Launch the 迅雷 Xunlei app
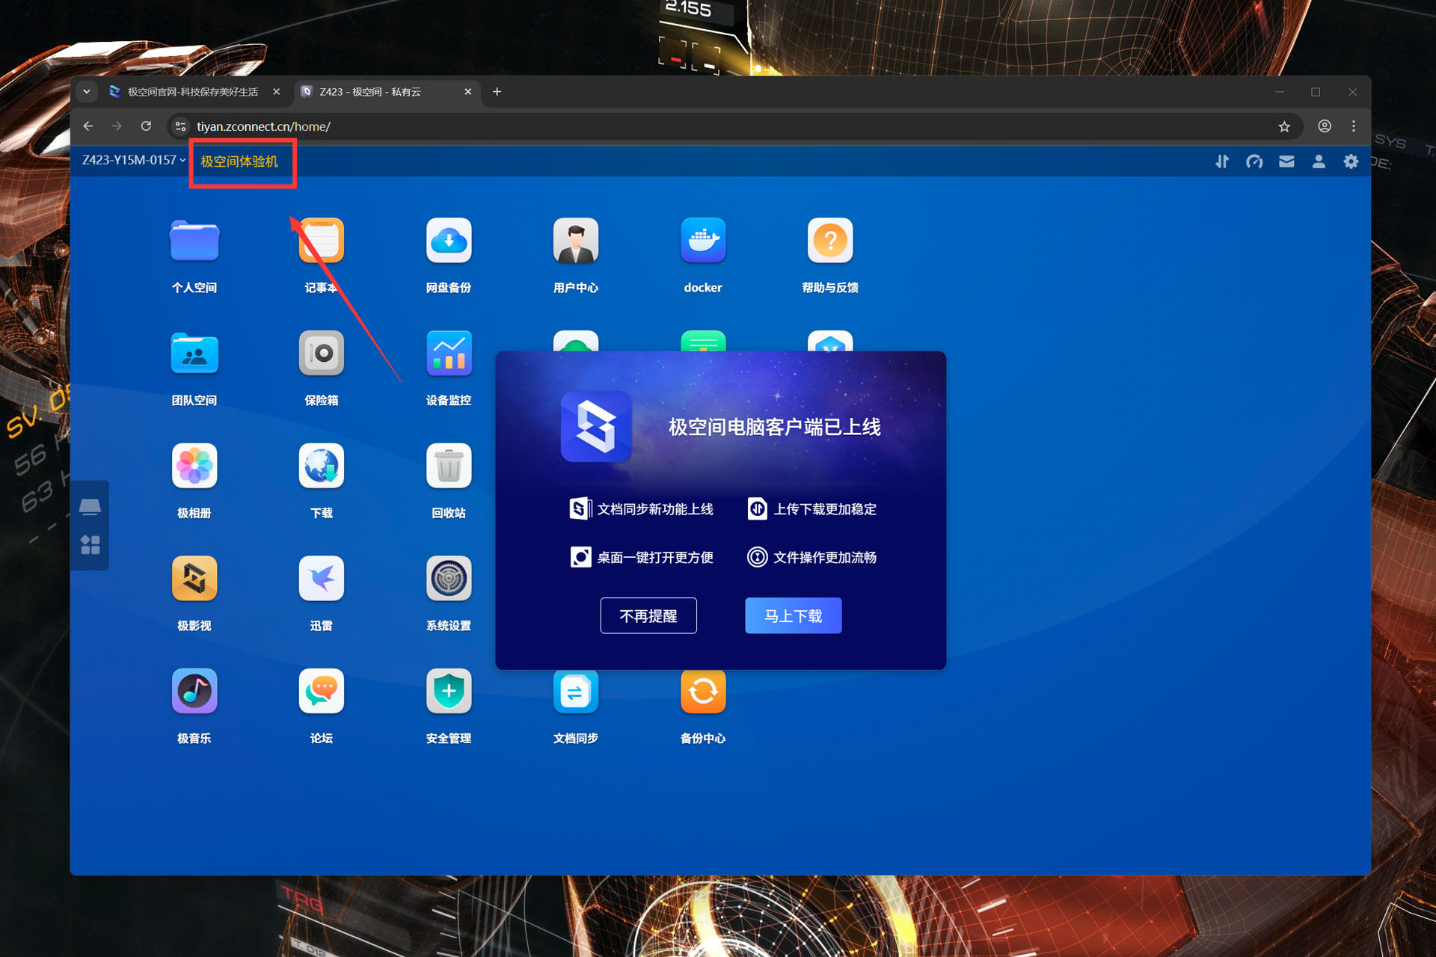Screen dimensions: 1436x957 pos(322,579)
